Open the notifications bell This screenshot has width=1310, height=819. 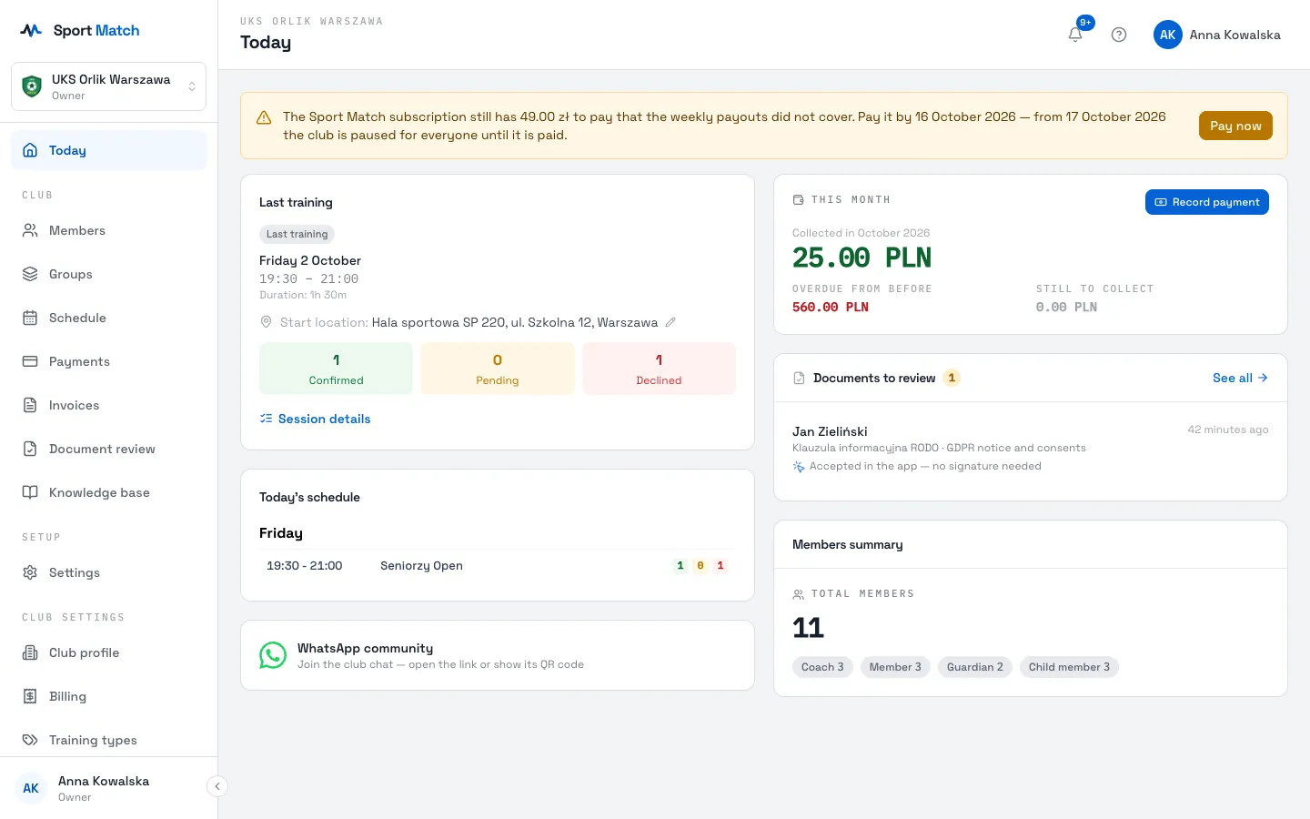click(x=1075, y=35)
